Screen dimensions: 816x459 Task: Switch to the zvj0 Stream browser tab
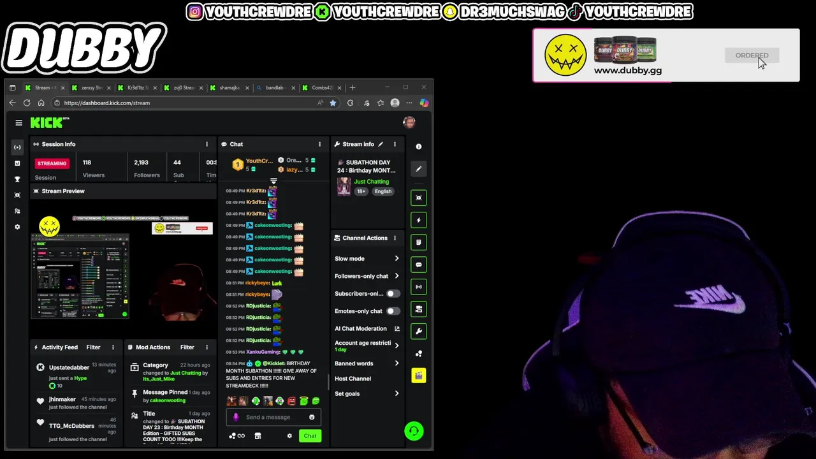[x=184, y=87]
